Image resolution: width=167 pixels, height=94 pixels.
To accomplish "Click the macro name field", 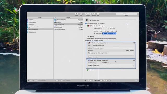I will click(112, 20).
